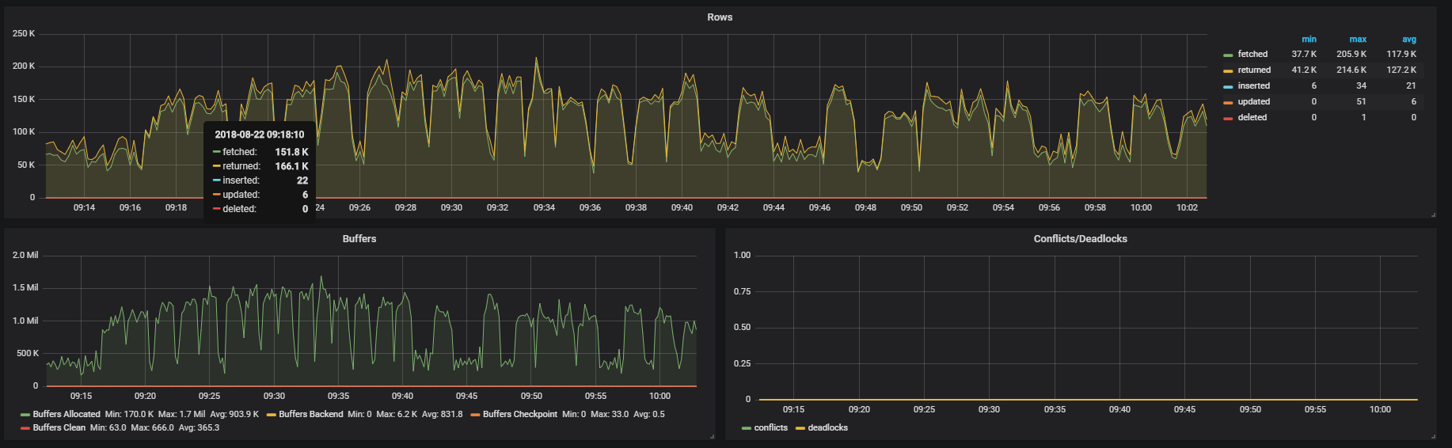Click the tooltip returned value 166.1 K
The width and height of the screenshot is (1452, 448).
(292, 166)
